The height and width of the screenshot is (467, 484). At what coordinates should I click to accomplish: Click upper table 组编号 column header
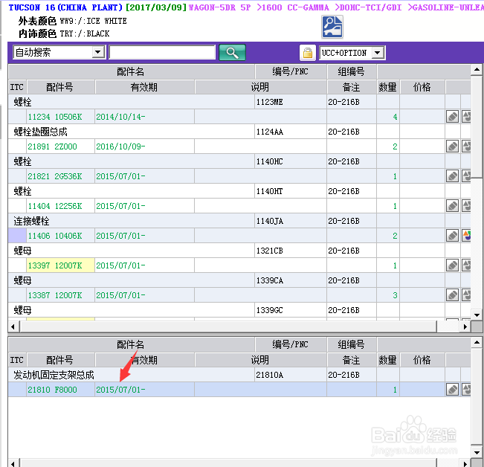352,71
